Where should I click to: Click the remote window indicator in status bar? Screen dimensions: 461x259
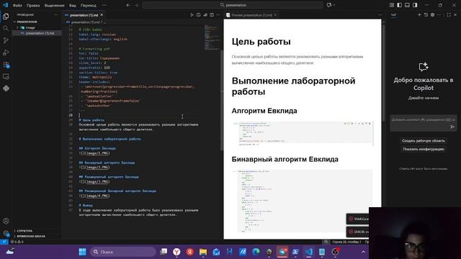(x=4, y=242)
